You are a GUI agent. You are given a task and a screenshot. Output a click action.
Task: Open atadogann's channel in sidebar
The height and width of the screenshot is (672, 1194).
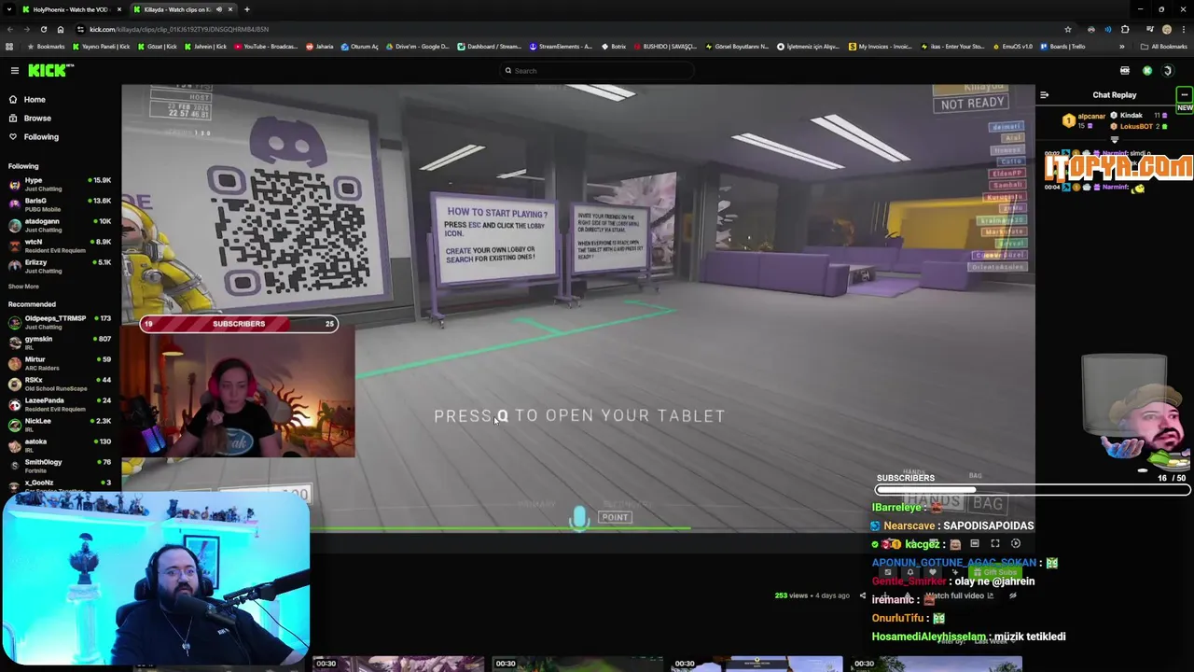pos(59,224)
